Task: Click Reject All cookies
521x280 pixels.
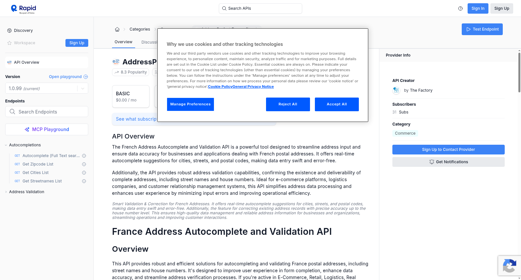Action: 288,104
